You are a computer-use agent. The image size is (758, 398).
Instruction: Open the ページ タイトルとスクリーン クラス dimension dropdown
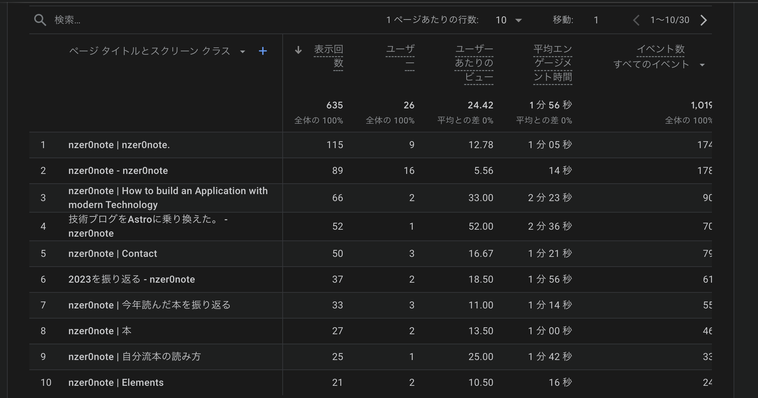243,52
